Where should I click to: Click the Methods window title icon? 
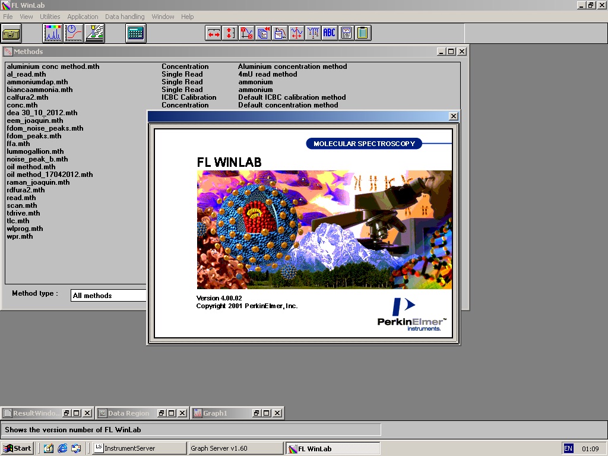point(8,52)
